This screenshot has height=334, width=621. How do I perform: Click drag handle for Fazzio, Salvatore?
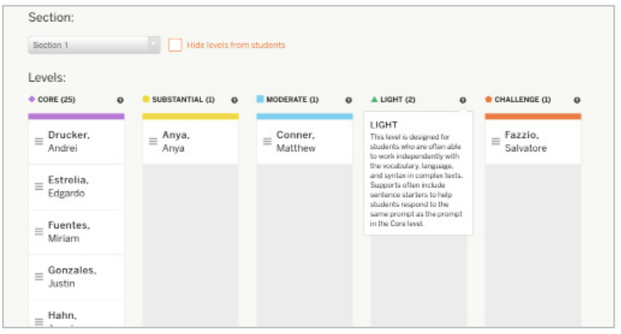[496, 141]
